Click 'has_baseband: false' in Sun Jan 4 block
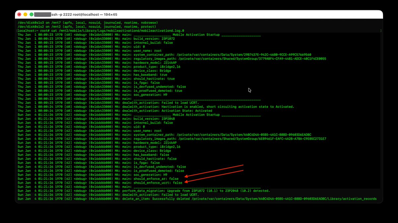Screen dimensions: 398x223 click(x=151, y=155)
